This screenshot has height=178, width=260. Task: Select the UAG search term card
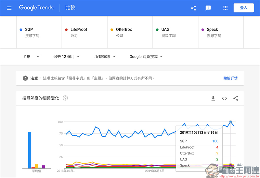(x=175, y=32)
